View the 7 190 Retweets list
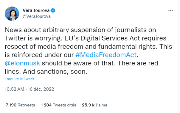This screenshot has width=180, height=113. [21, 105]
